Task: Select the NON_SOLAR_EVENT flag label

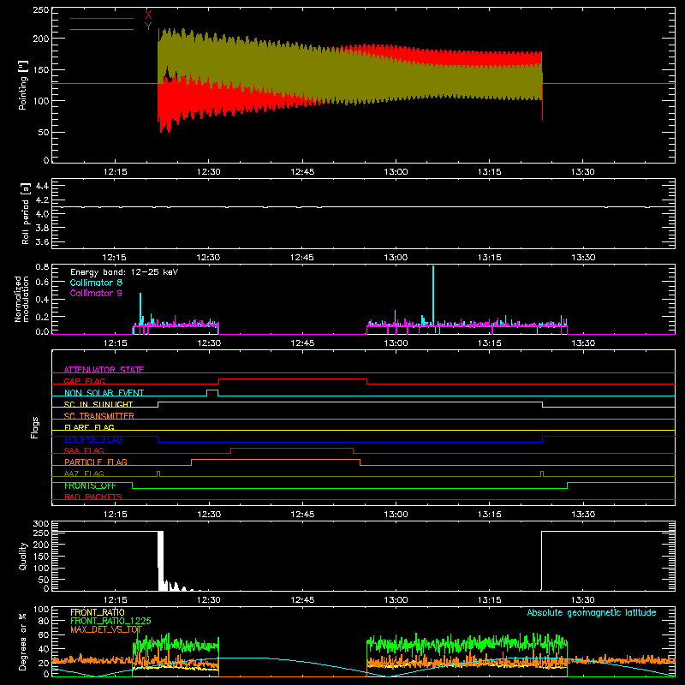Action: pos(104,393)
